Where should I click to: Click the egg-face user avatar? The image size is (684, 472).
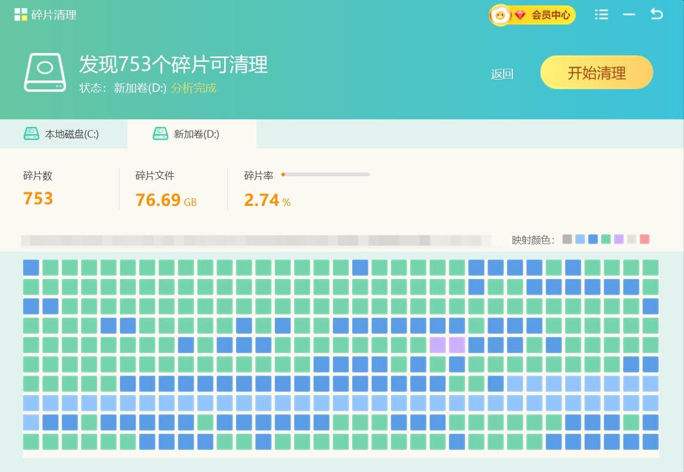pyautogui.click(x=501, y=15)
